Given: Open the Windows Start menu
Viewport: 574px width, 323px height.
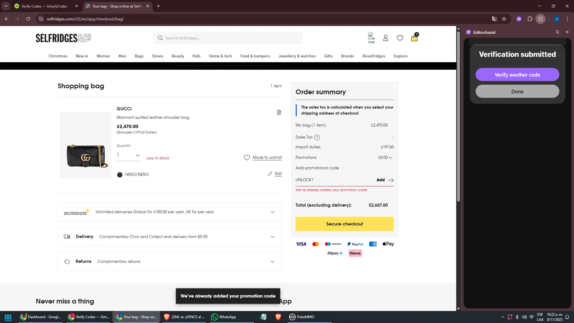Looking at the screenshot, I should click(x=8, y=317).
